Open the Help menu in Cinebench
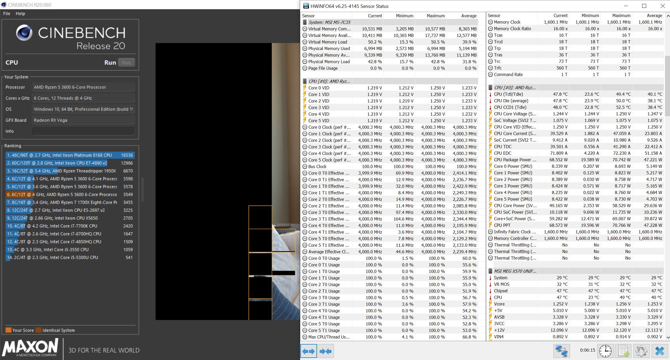Image resolution: width=670 pixels, height=360 pixels. point(20,14)
